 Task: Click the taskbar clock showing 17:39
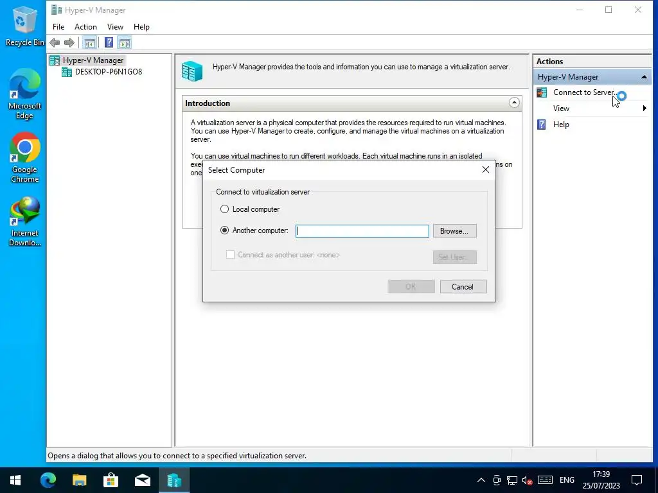pos(601,480)
